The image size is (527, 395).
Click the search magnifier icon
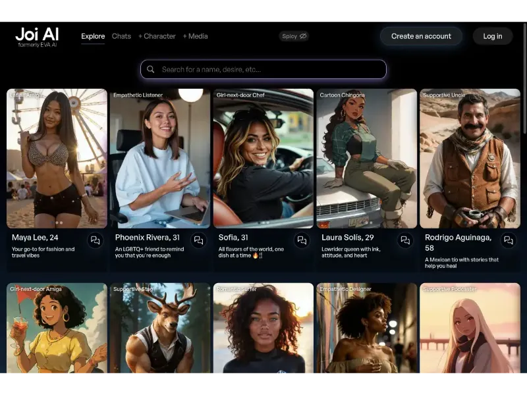pyautogui.click(x=151, y=69)
